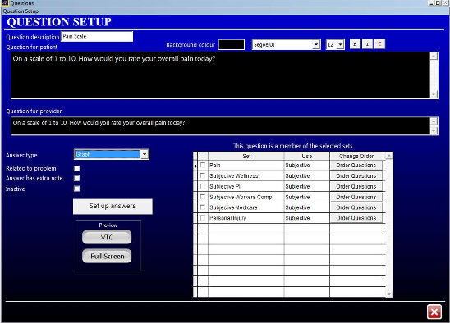Image resolution: width=450 pixels, height=323 pixels.
Task: Click the black Background colour swatch
Action: click(232, 45)
